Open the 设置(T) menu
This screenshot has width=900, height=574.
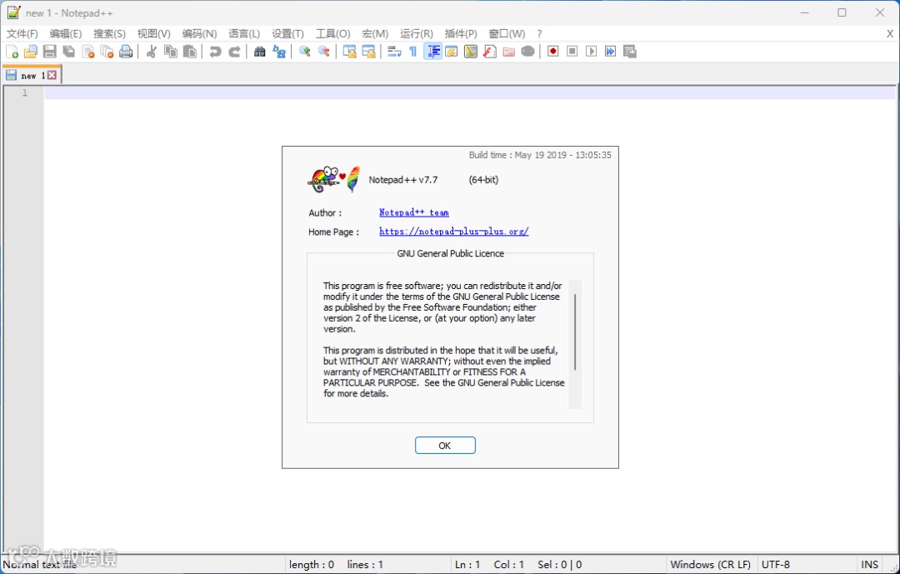[287, 34]
